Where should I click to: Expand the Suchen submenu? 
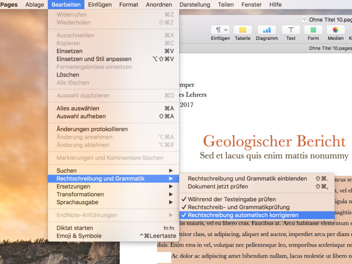tap(113, 170)
